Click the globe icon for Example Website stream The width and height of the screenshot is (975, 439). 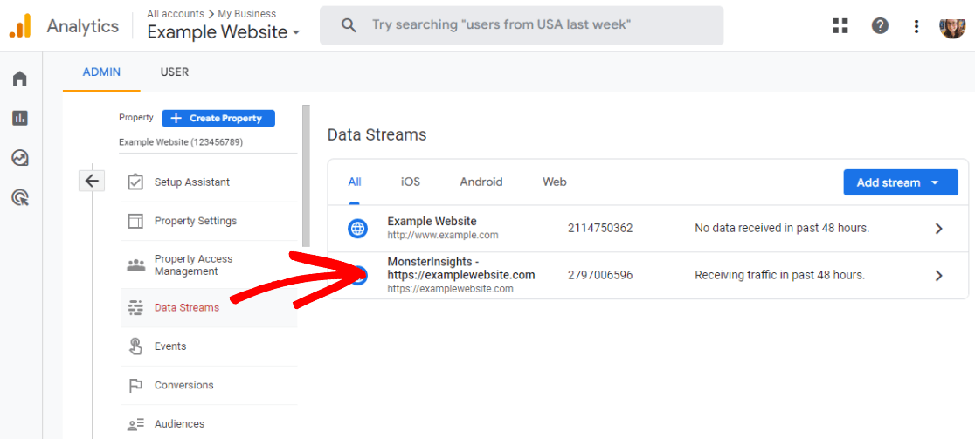pos(357,229)
